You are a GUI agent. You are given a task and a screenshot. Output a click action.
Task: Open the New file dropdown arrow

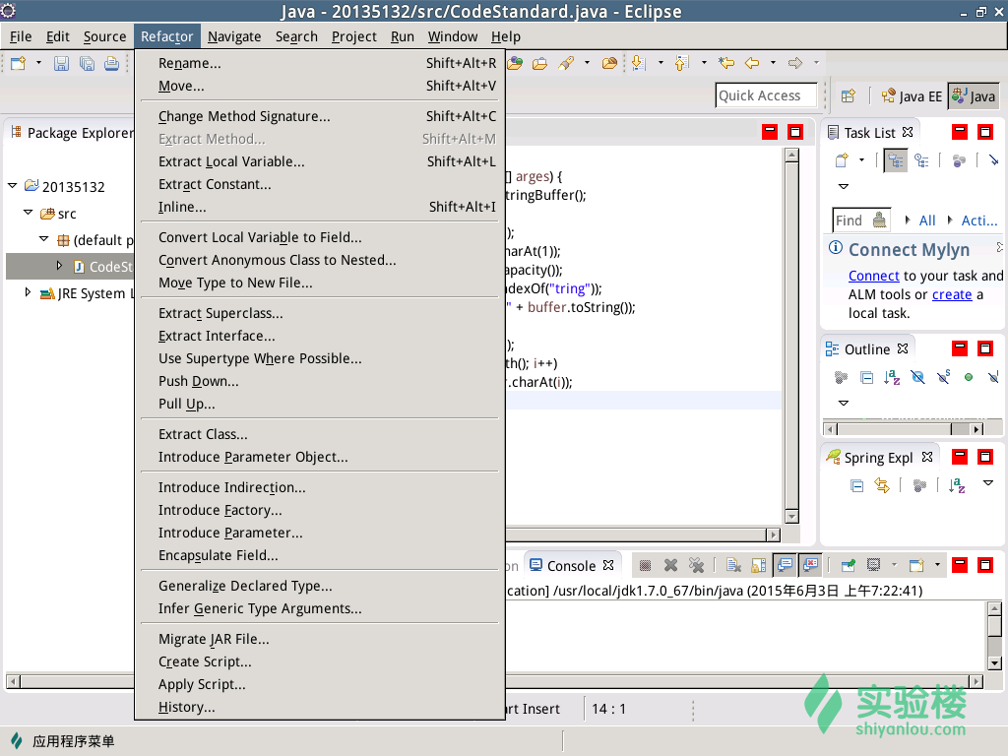[x=38, y=63]
